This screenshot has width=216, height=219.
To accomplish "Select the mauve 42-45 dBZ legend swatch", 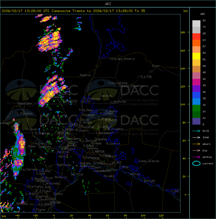I will [x=196, y=76].
